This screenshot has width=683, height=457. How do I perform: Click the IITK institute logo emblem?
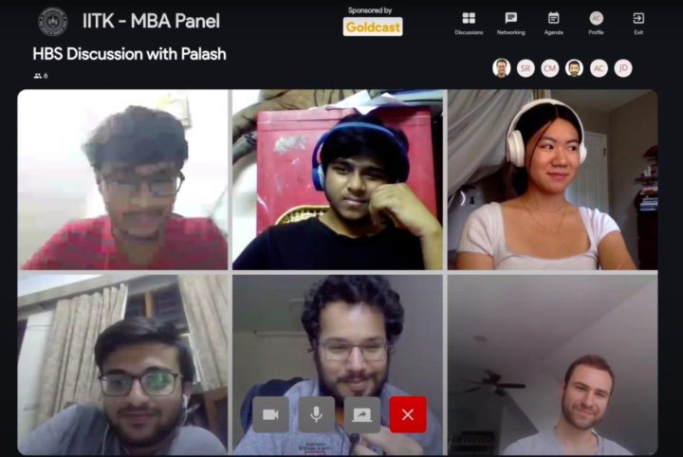53,22
